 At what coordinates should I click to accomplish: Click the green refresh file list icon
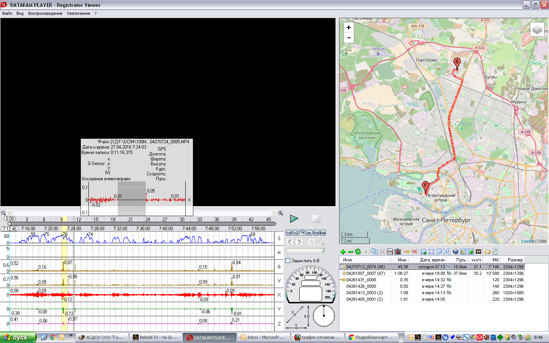[358, 252]
